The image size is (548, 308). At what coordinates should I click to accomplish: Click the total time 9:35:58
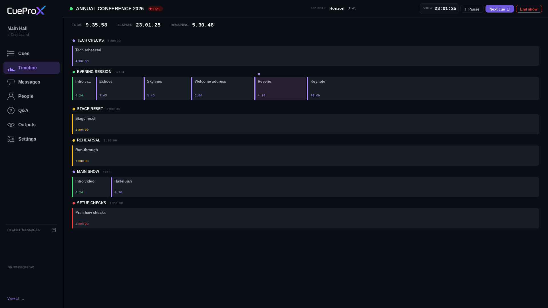click(96, 25)
